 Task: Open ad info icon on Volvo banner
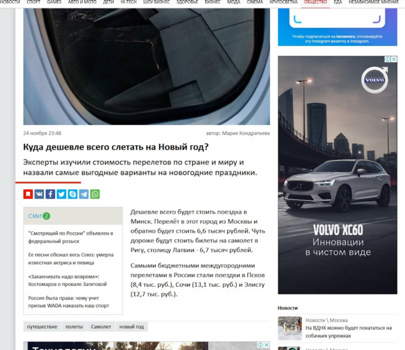pos(388,59)
